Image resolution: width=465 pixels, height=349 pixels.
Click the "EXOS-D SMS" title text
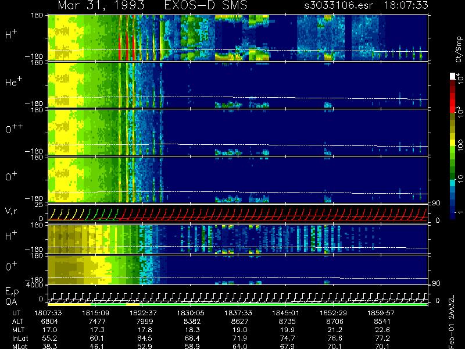(206, 5)
